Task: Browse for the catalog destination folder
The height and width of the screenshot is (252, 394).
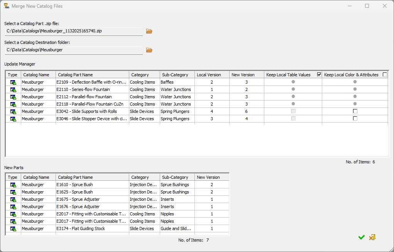Action: [x=149, y=50]
